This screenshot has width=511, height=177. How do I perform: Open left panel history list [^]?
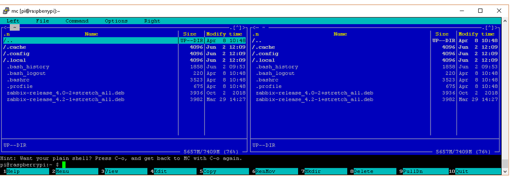point(238,28)
